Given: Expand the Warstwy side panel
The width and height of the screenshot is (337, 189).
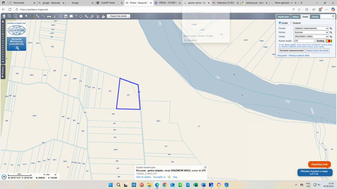Looking at the screenshot, I should pyautogui.click(x=3, y=72).
